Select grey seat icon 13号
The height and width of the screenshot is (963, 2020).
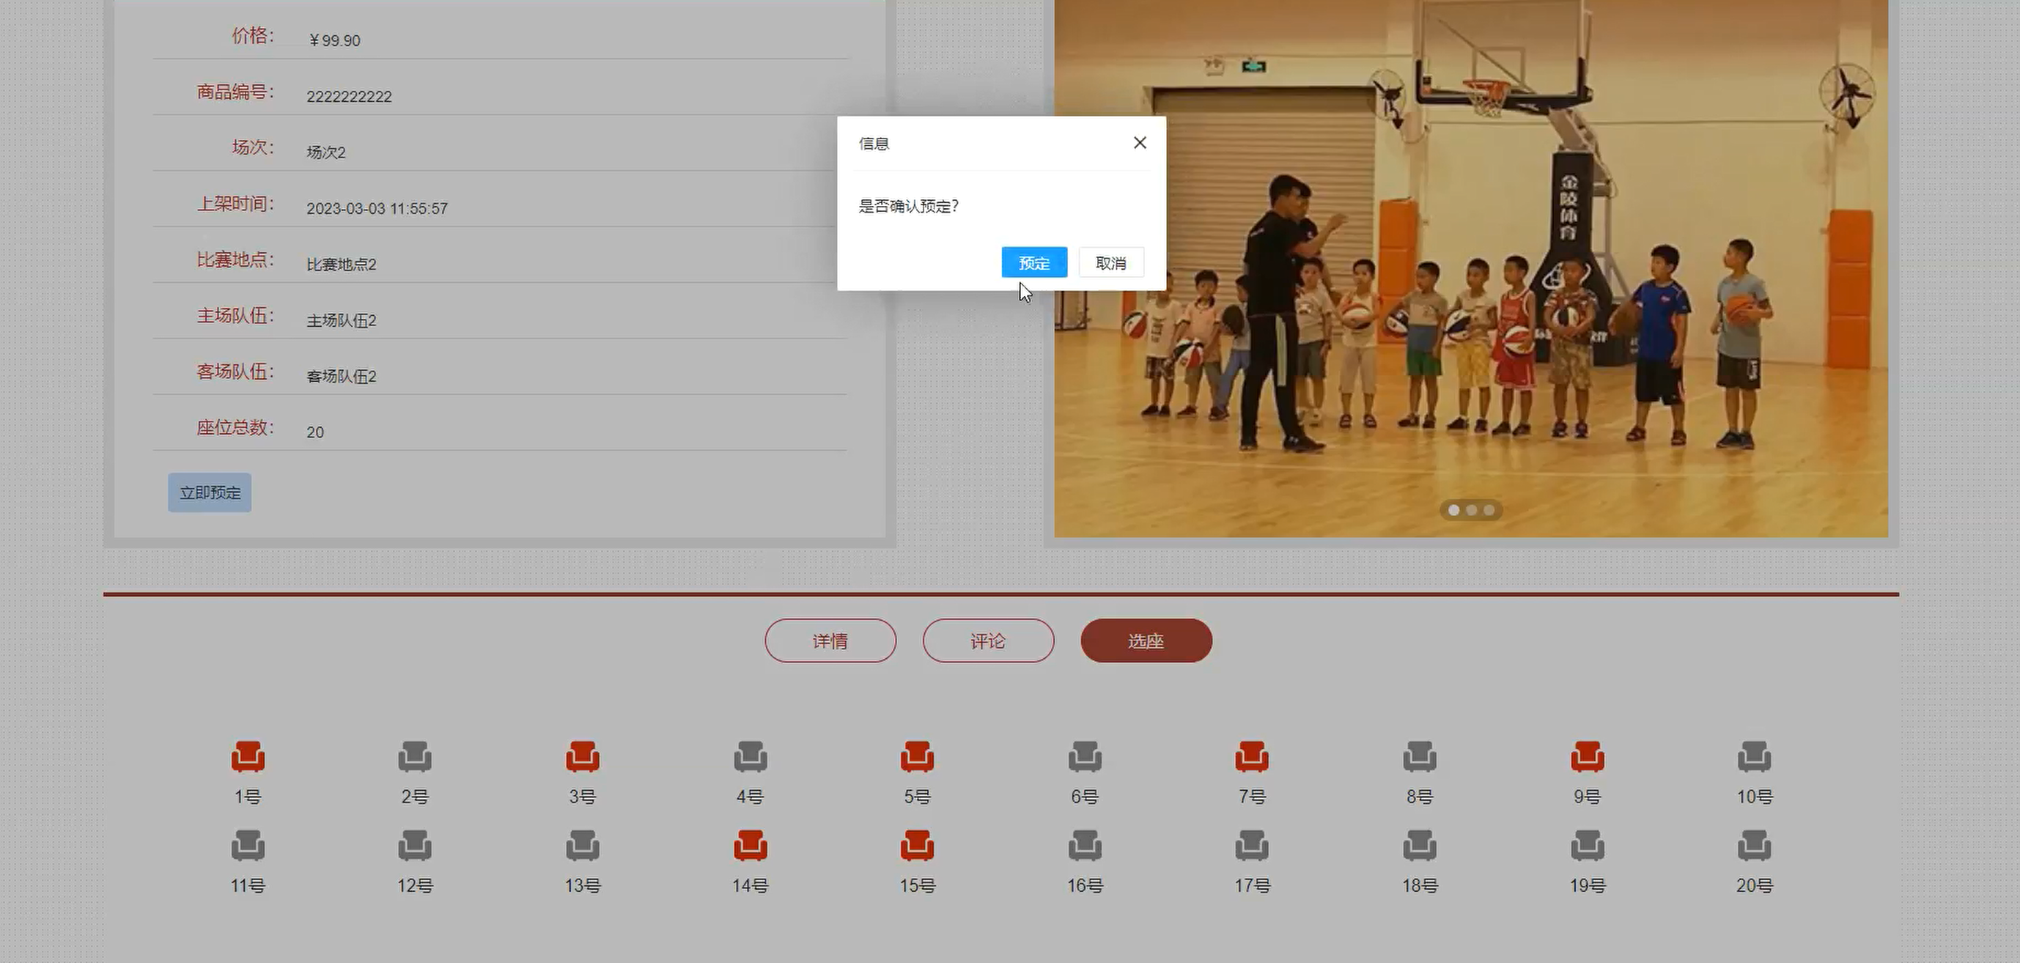583,845
